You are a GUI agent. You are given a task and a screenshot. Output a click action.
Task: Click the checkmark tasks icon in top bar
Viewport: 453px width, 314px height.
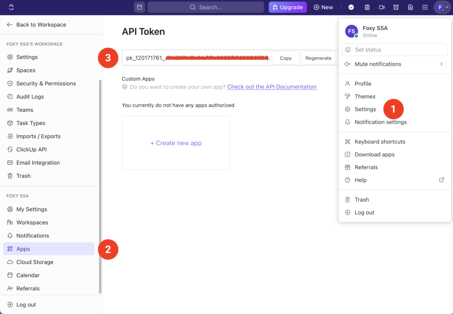351,7
